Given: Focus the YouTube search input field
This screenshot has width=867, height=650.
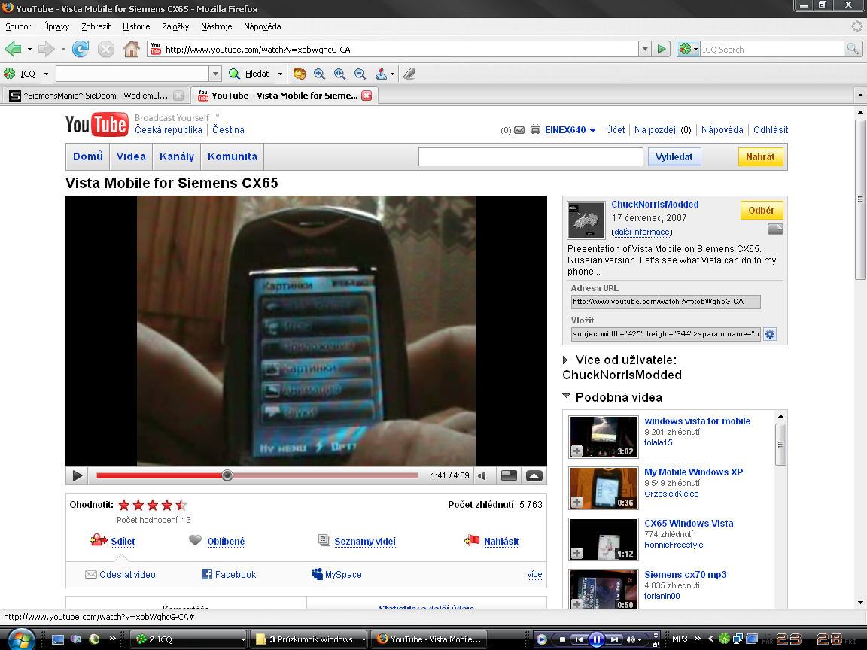Looking at the screenshot, I should 531,157.
